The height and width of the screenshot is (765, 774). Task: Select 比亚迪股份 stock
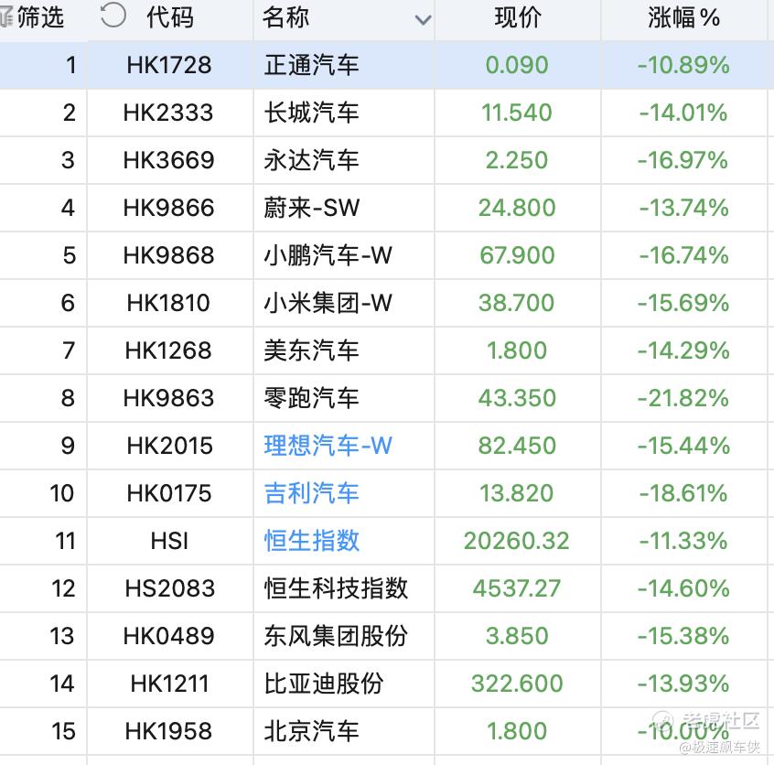click(323, 684)
